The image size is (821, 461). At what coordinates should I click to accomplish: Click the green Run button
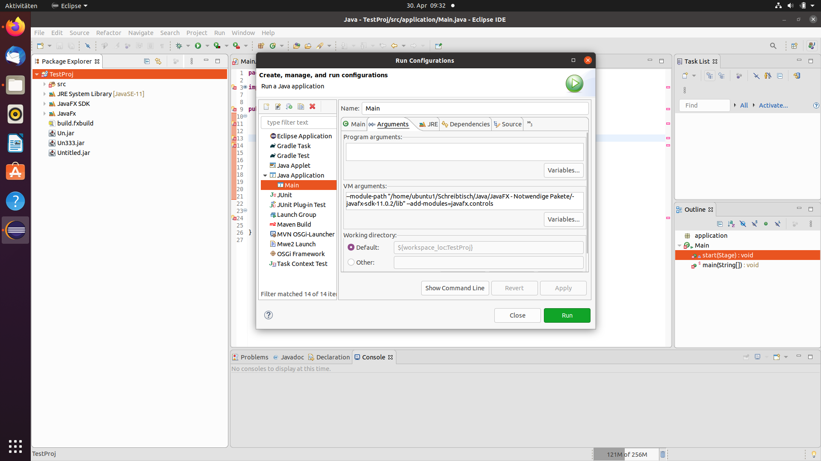[567, 315]
